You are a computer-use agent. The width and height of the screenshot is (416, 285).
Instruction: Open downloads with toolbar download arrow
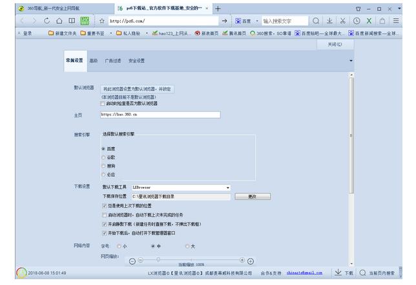tap(329, 21)
